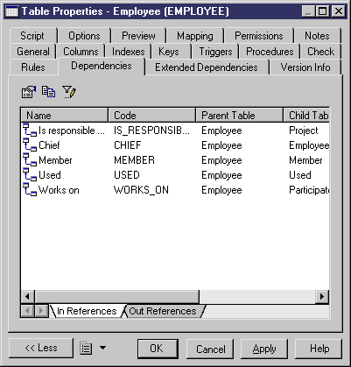Click the Copy icon in toolbar
The width and height of the screenshot is (351, 367).
click(x=48, y=92)
